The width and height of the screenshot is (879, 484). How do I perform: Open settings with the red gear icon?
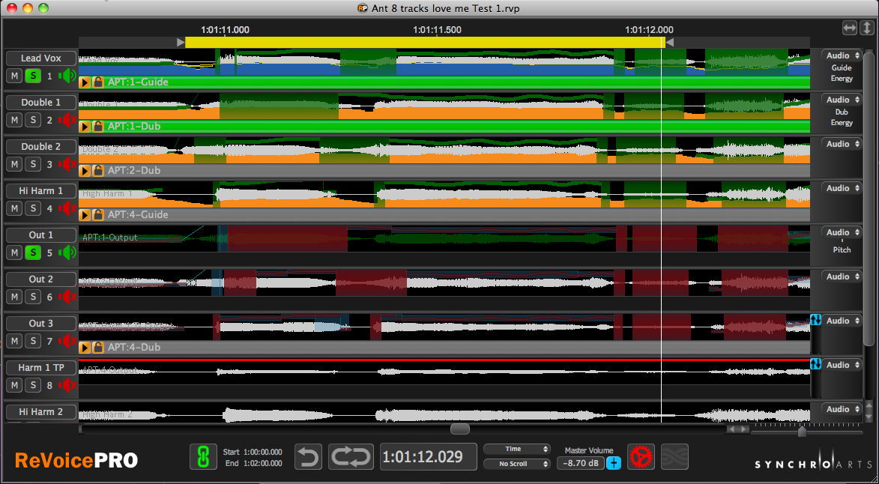[x=641, y=456]
